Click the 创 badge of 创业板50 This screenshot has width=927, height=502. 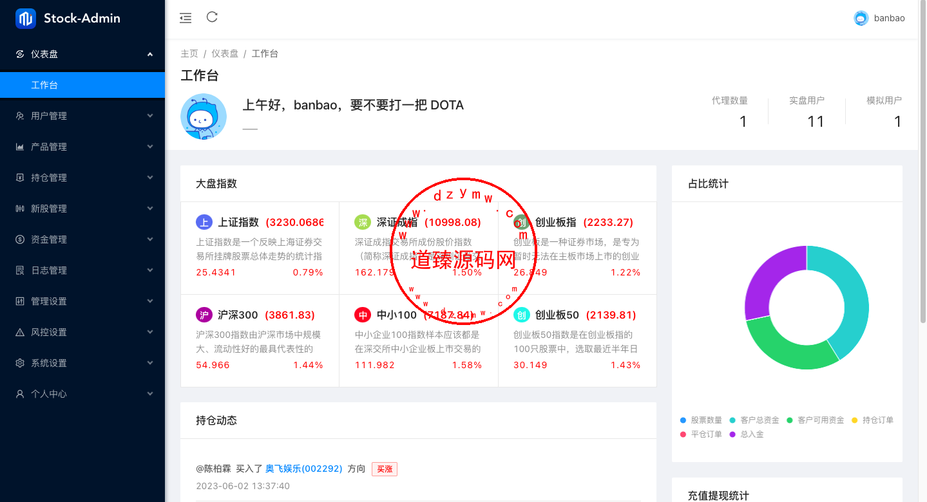[x=522, y=315]
